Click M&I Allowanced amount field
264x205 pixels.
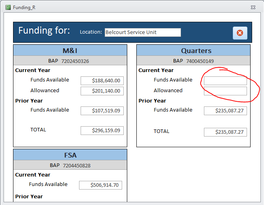click(102, 91)
